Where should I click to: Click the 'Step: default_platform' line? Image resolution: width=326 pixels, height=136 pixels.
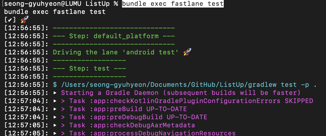point(114,36)
